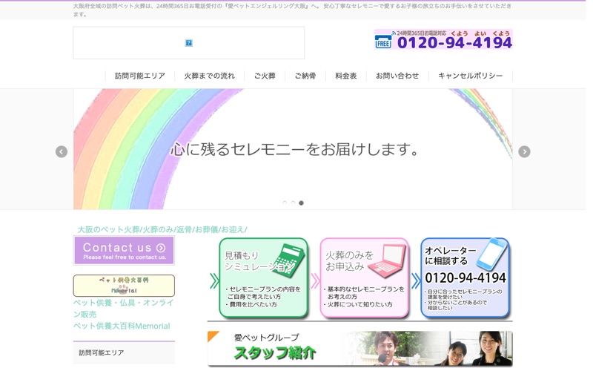Viewport: 593px width, 371px height.
Task: Follow the ペット供養・仏具・オンライン販売 link
Action: pos(123,308)
